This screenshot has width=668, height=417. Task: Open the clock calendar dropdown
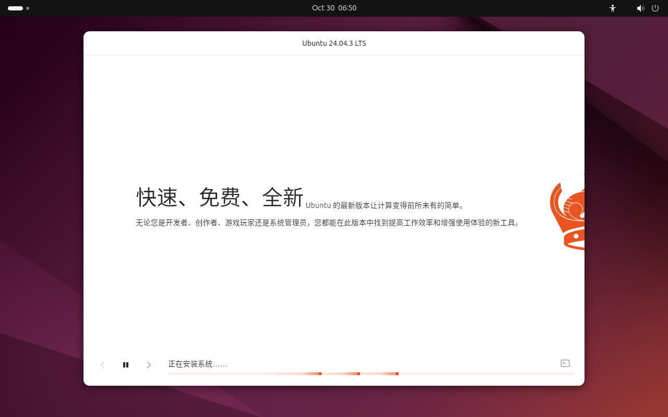click(x=334, y=8)
